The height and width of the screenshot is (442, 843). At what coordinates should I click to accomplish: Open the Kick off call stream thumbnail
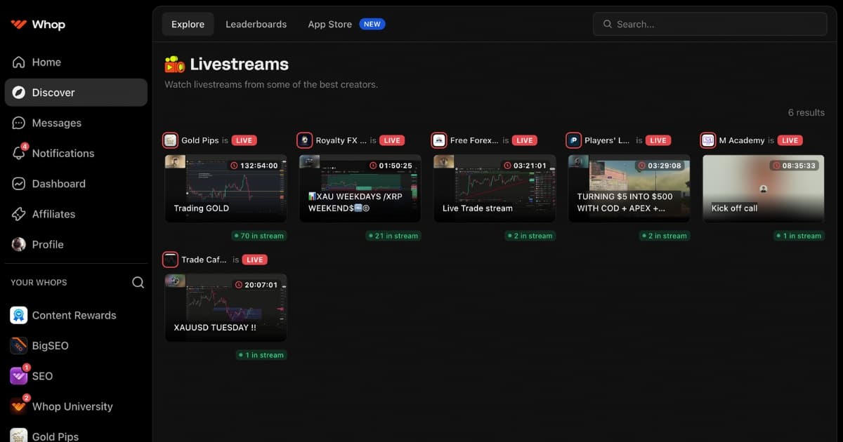click(763, 188)
